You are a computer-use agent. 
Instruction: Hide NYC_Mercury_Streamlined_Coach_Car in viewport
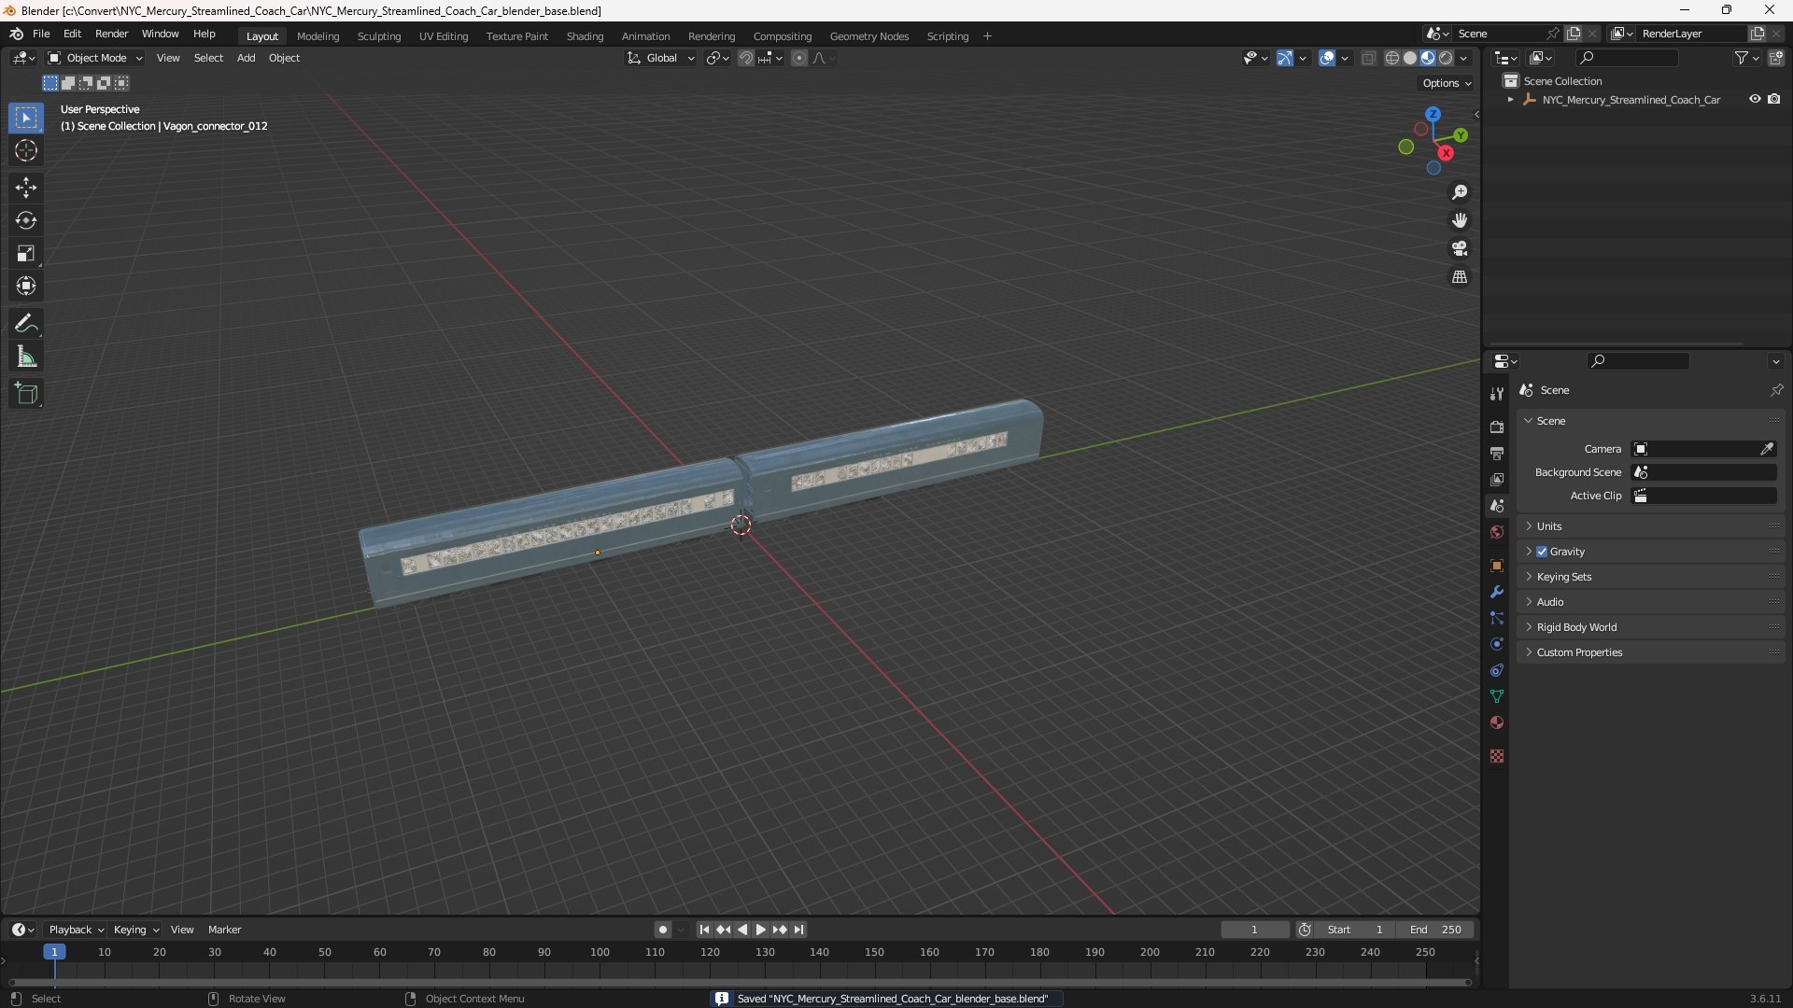(1755, 99)
